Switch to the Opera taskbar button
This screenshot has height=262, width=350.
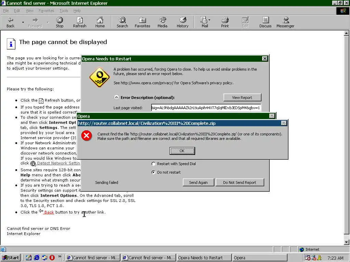pos(260,258)
